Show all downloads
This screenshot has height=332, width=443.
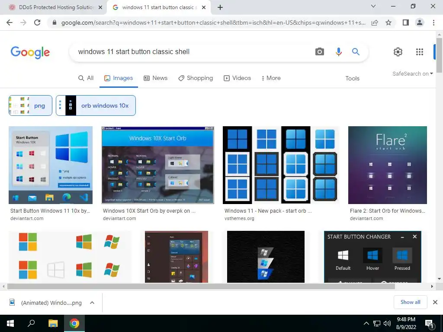pos(410,302)
